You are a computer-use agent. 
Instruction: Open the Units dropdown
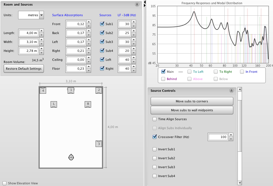(41, 15)
